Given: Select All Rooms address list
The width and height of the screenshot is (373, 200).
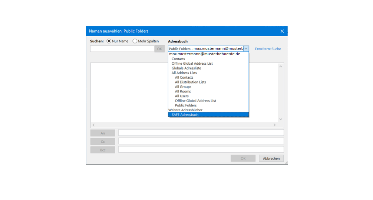Looking at the screenshot, I should click(183, 91).
